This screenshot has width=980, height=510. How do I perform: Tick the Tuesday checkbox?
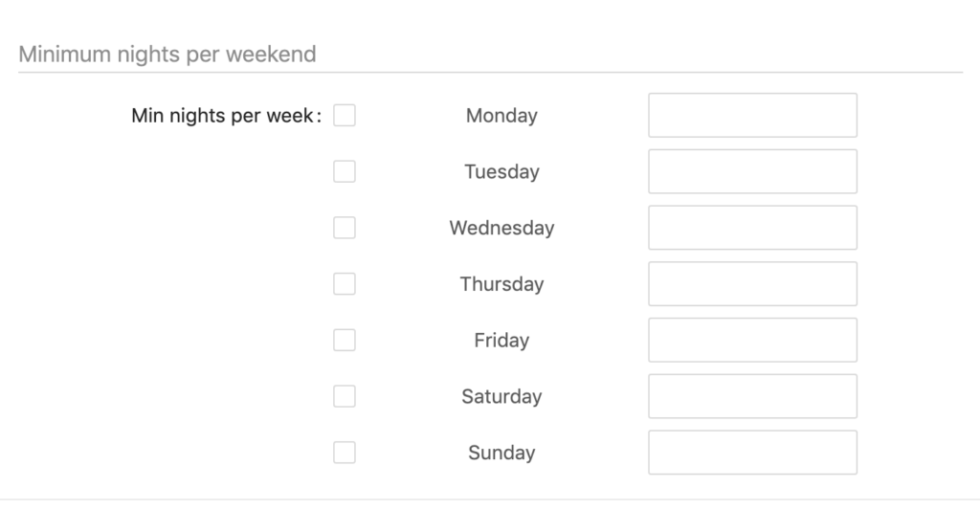click(x=345, y=171)
